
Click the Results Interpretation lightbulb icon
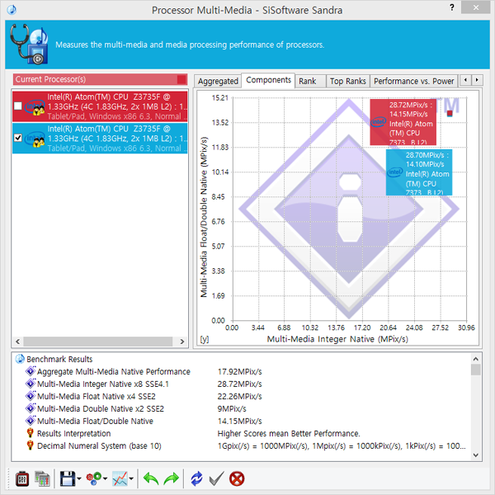[31, 432]
